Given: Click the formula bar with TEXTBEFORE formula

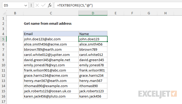Looking at the screenshot, I should pos(118,5).
